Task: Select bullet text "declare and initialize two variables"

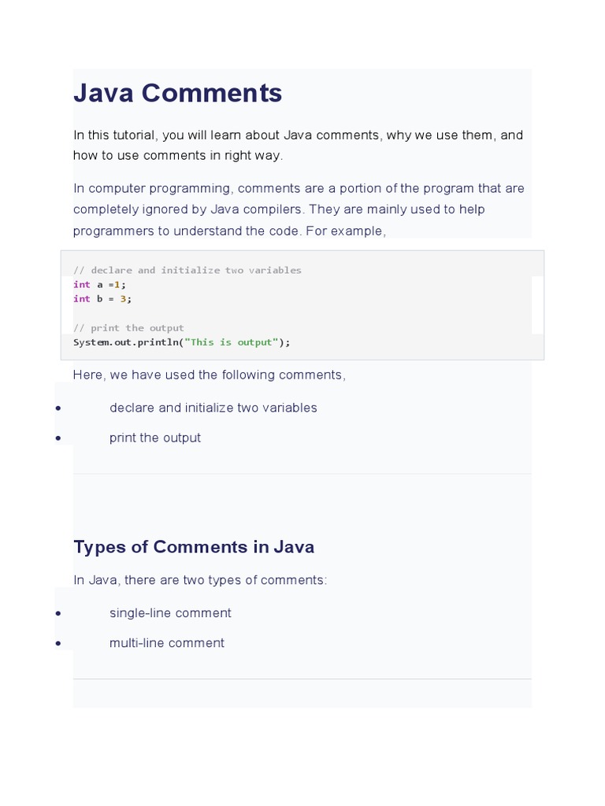Action: 213,408
